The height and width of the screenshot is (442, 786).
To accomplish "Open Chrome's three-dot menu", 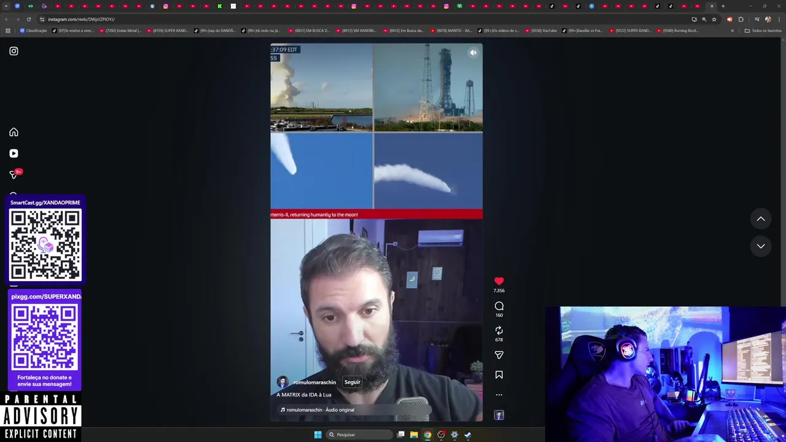I will 779,19.
